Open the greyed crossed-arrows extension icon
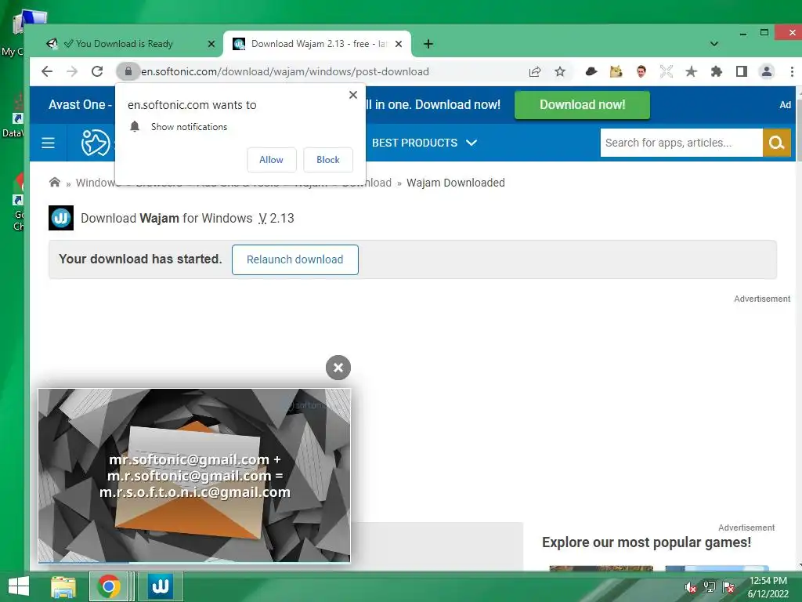Viewport: 802px width, 602px height. [x=666, y=71]
